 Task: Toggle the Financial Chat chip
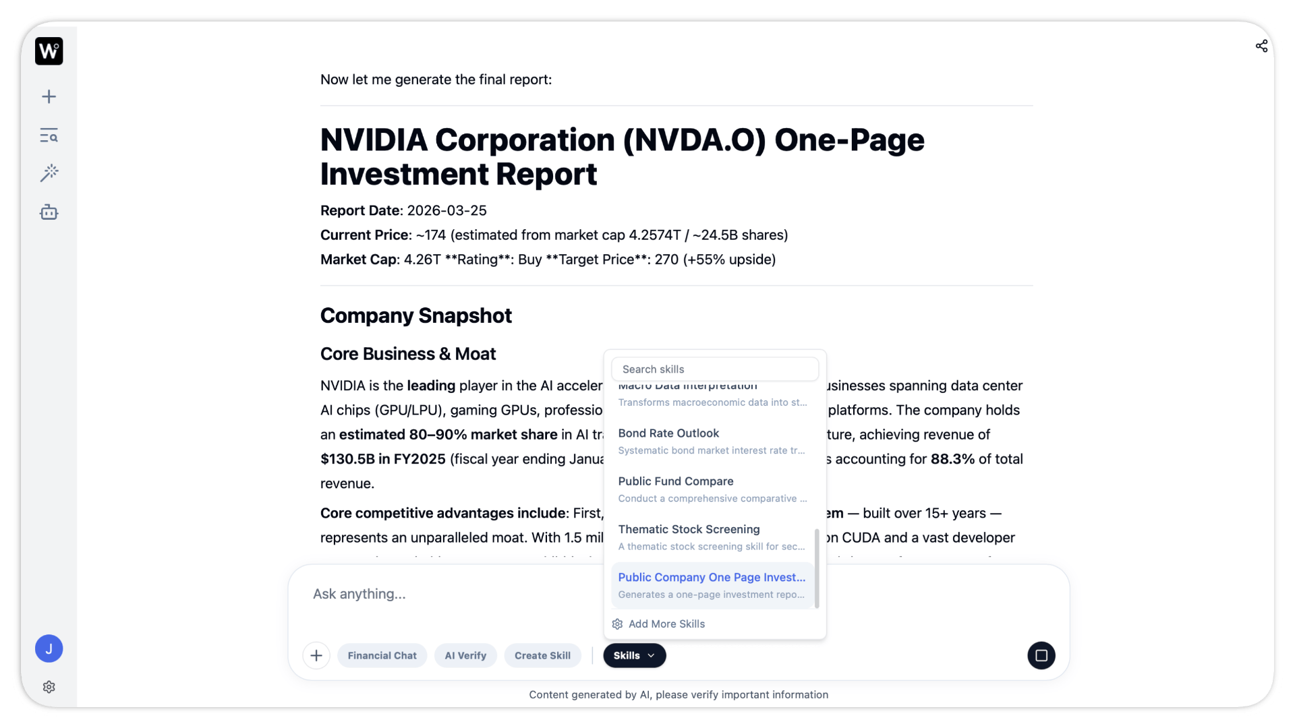pyautogui.click(x=382, y=655)
